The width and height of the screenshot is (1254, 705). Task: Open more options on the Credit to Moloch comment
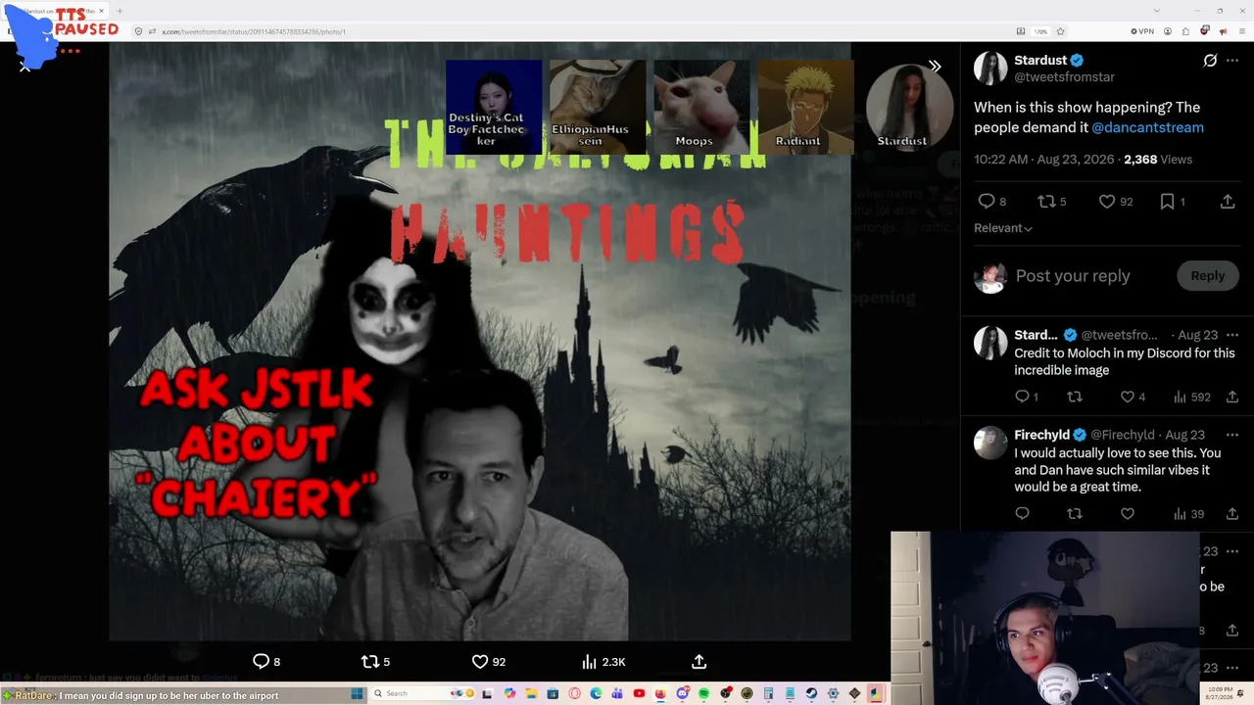(x=1232, y=335)
